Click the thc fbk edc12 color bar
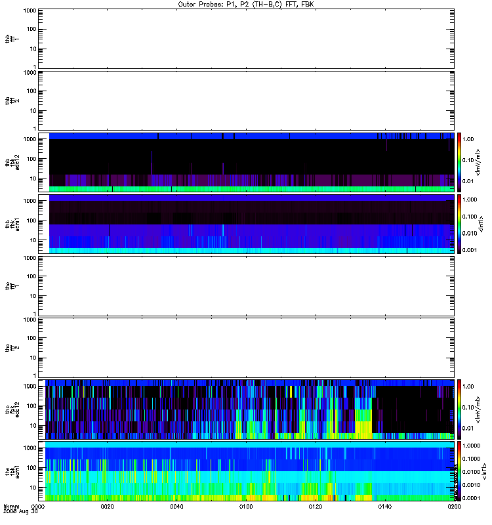The image size is (492, 525). pos(459,409)
